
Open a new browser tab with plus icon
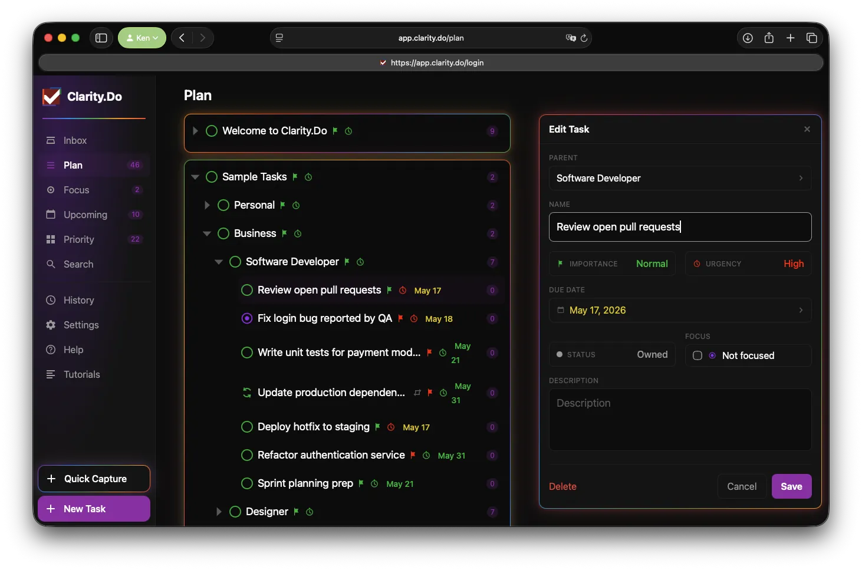point(791,38)
